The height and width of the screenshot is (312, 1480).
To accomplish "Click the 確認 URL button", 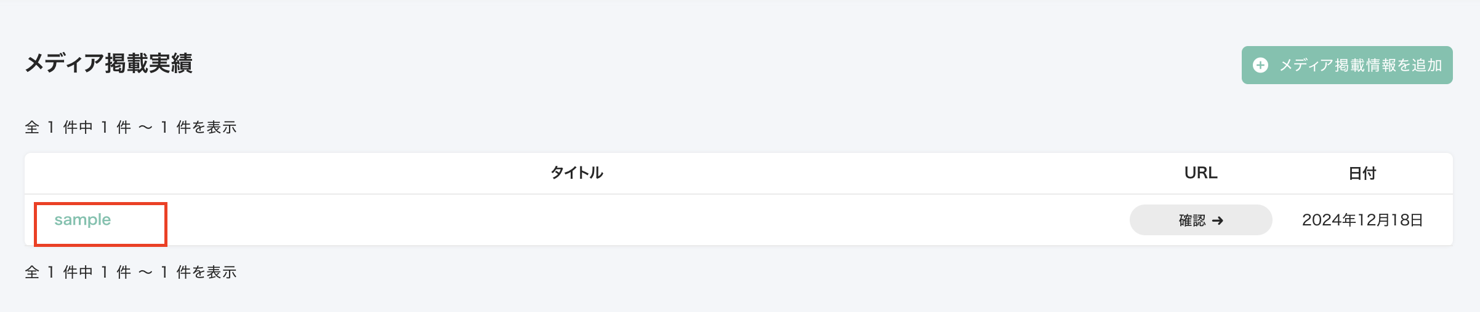I will click(x=1200, y=220).
